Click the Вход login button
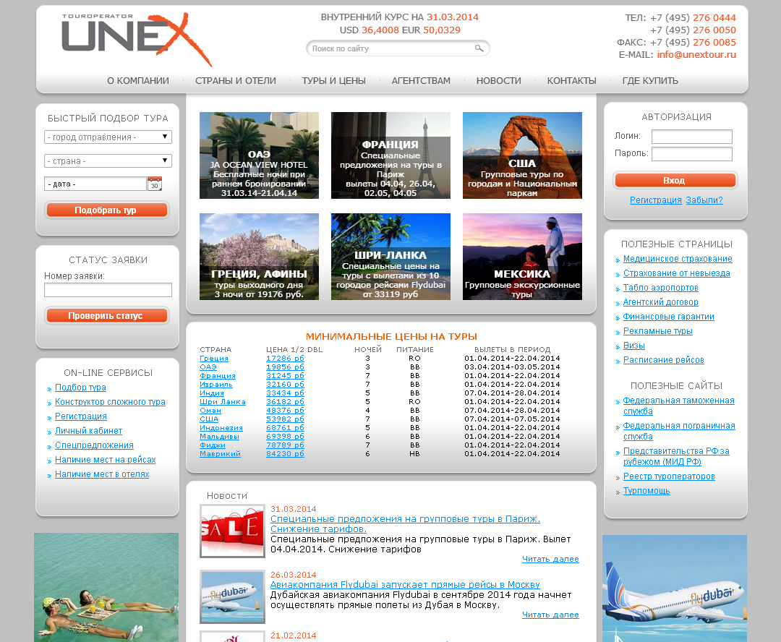The image size is (781, 642). click(675, 180)
